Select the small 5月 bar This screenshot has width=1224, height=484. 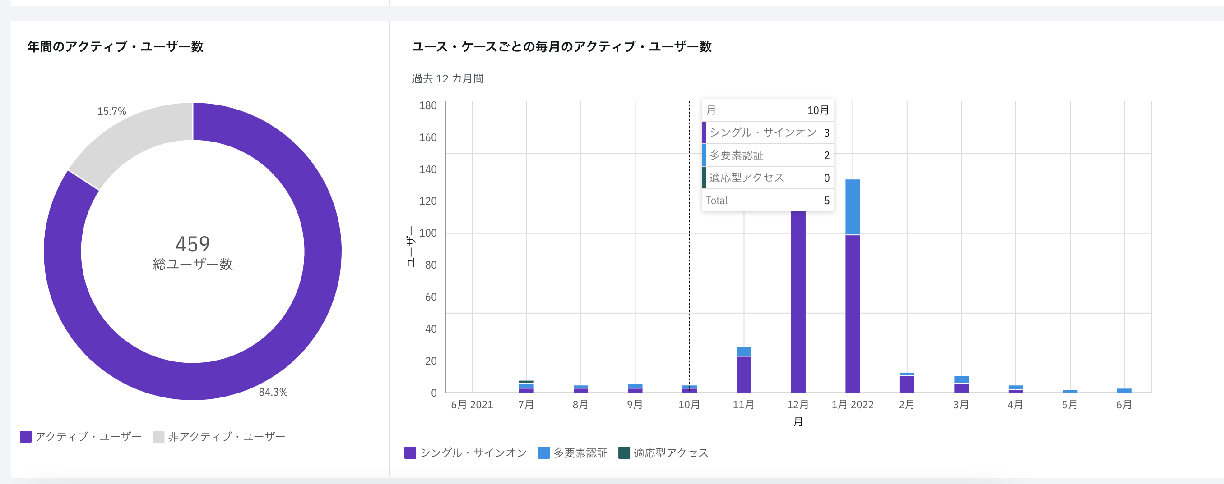coord(1070,392)
